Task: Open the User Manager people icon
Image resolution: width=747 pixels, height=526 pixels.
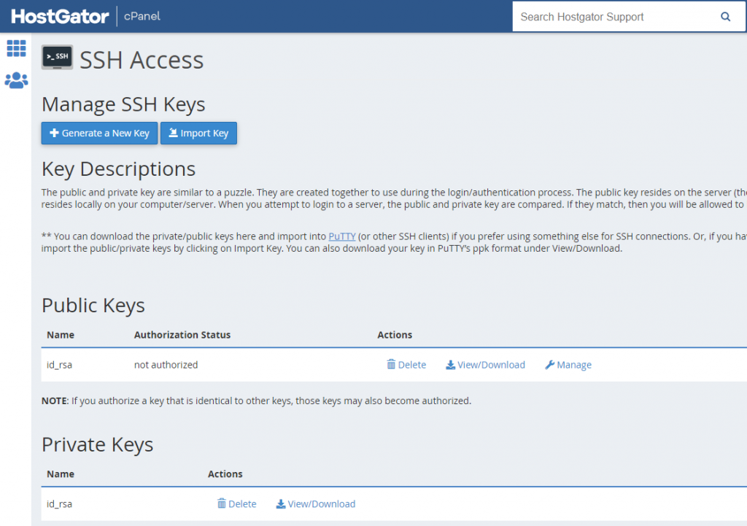Action: pyautogui.click(x=16, y=80)
